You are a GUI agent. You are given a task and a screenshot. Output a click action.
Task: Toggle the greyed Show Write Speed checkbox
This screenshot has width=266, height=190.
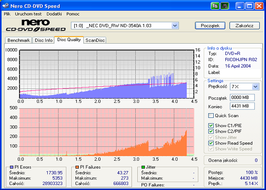pos(211,149)
